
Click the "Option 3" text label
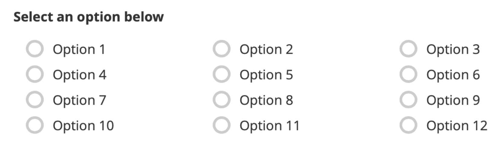453,49
